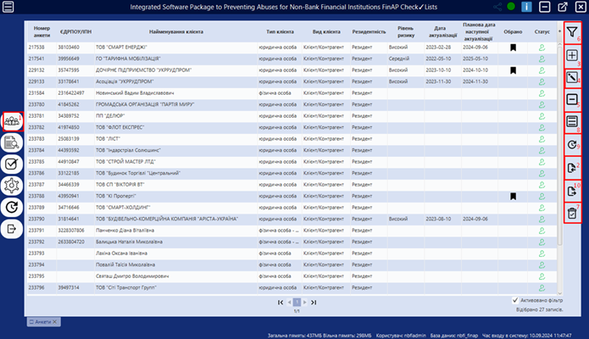Viewport: 589px width, 339px height.
Task: Select row Асоціація "УКРРУДПРОМ"
Action: (292, 81)
